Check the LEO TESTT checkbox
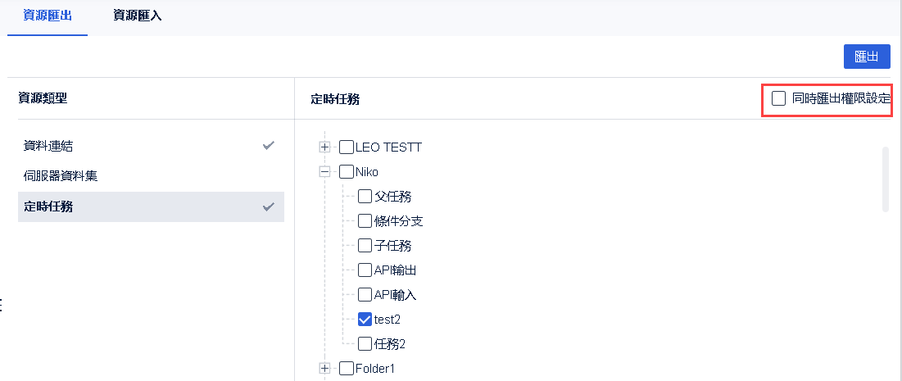 coord(347,147)
